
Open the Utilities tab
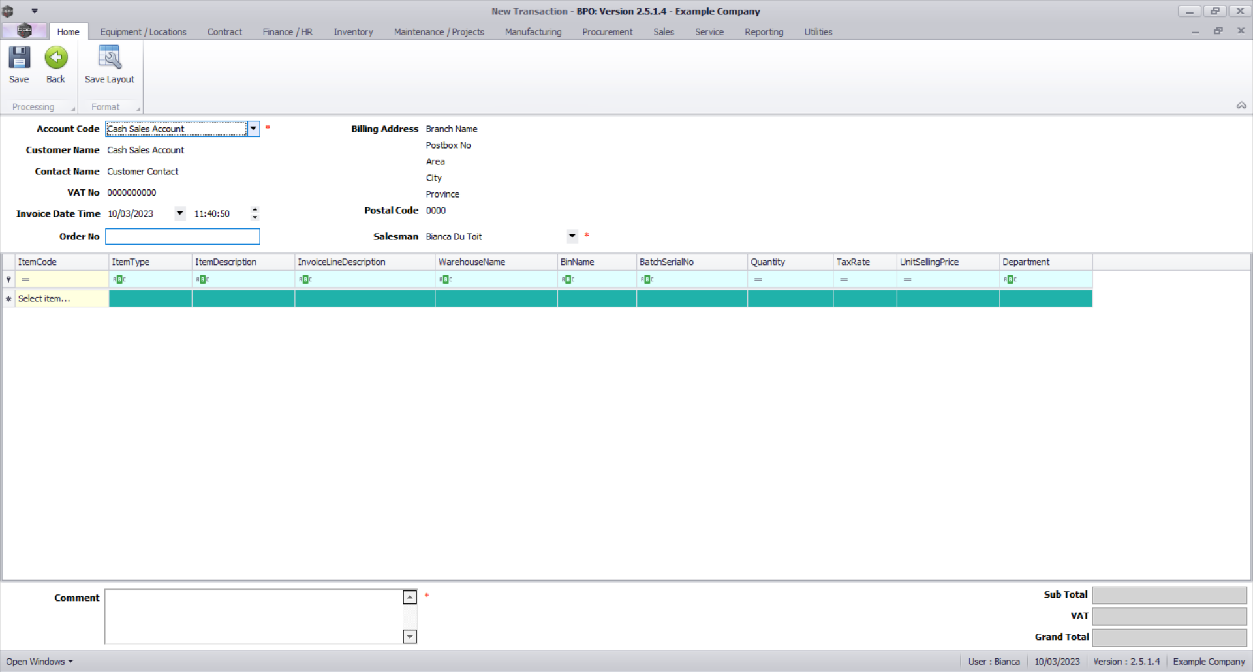[x=818, y=31]
